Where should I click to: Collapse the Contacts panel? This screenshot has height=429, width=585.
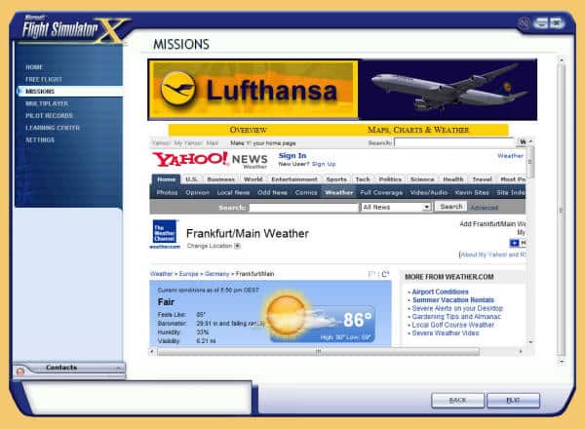click(x=119, y=368)
